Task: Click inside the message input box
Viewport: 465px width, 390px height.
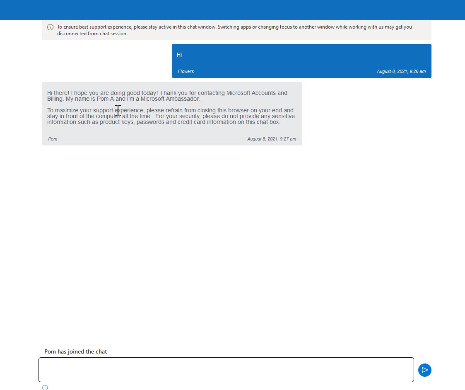Action: coord(226,369)
